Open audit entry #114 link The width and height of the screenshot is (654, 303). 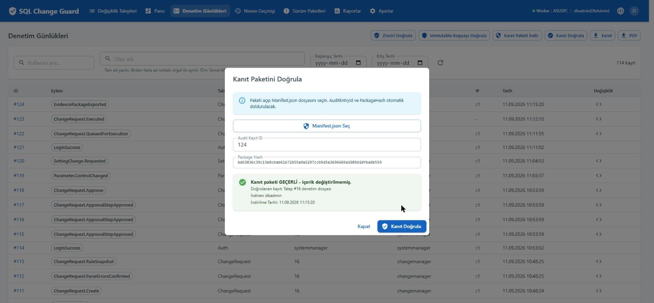coord(19,248)
